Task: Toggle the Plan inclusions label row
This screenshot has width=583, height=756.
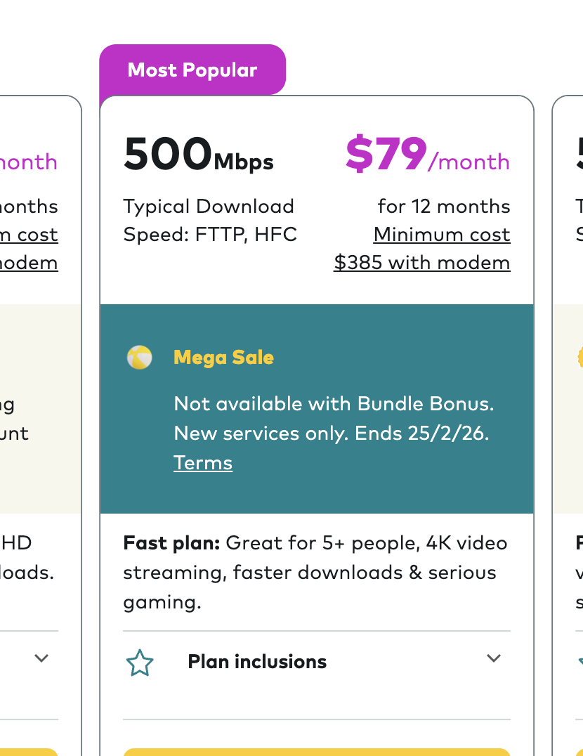Action: tap(257, 662)
